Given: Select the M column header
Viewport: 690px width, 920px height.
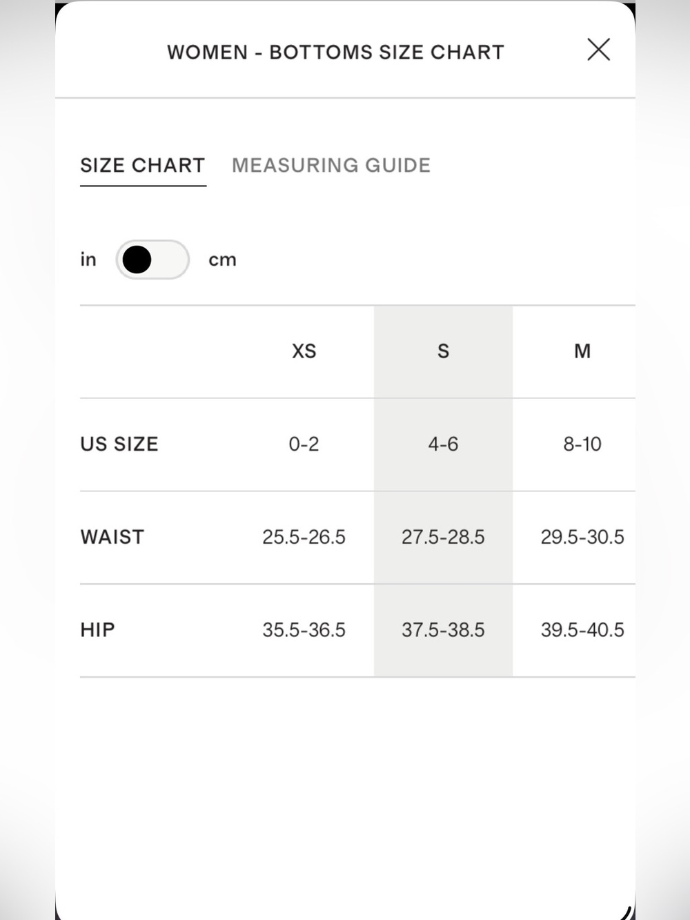Looking at the screenshot, I should tap(582, 351).
